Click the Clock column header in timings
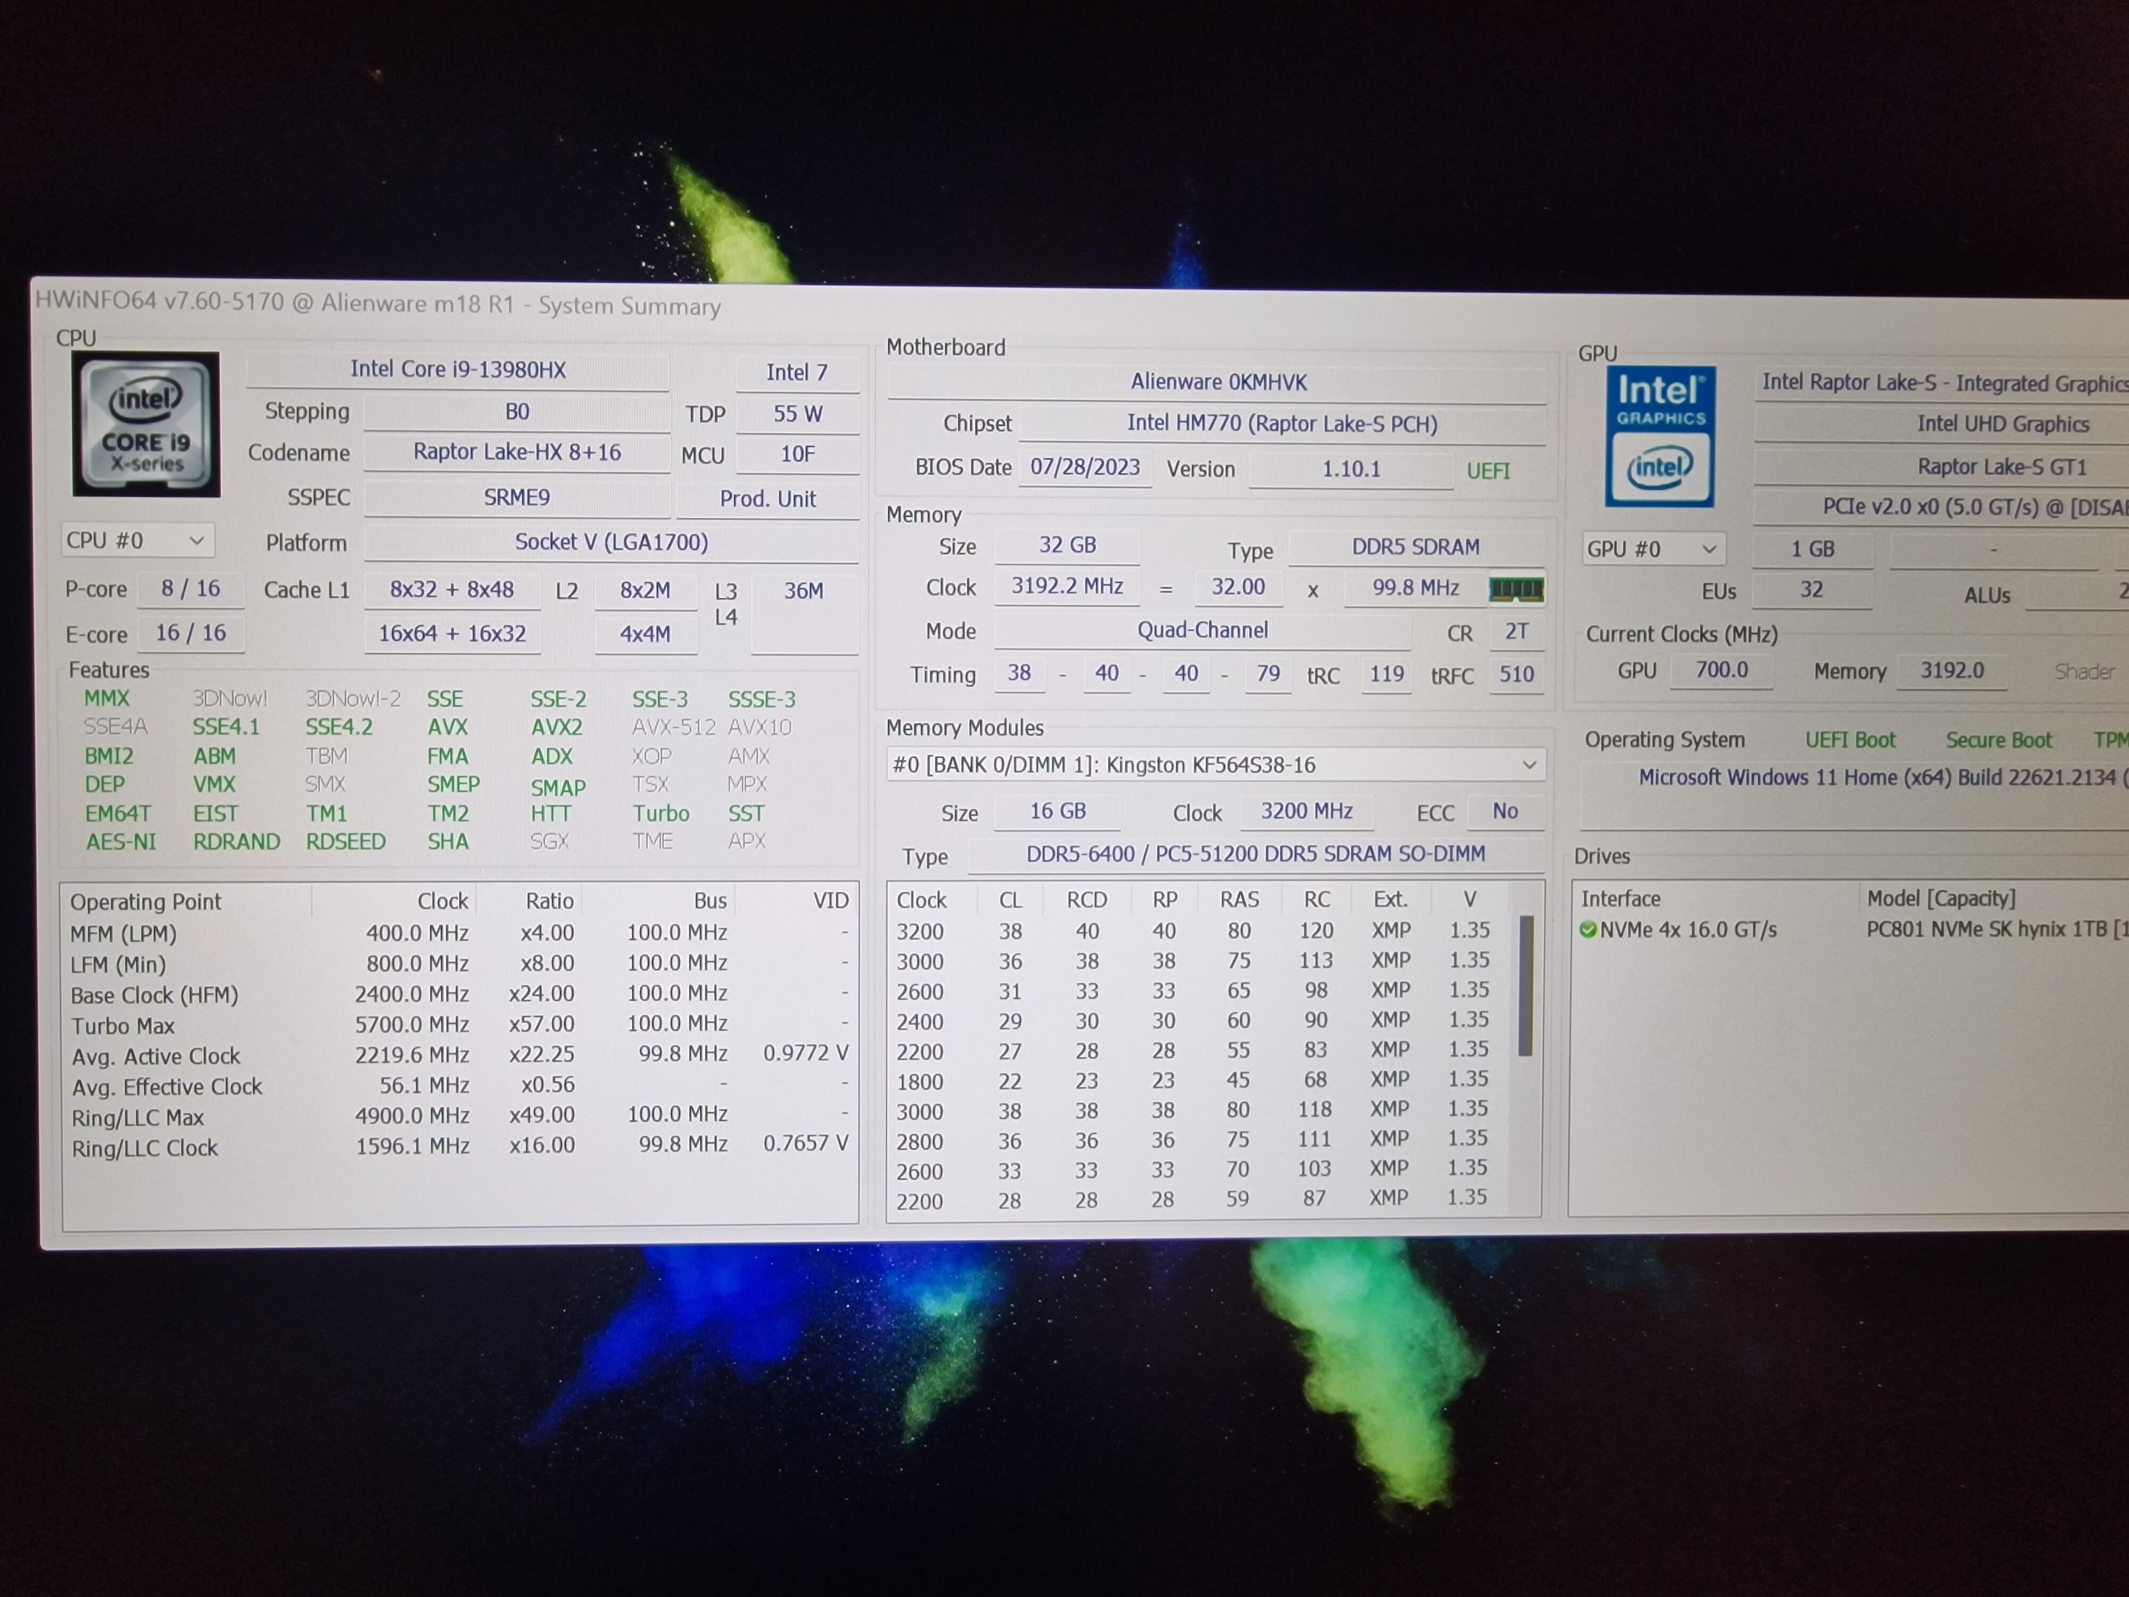The width and height of the screenshot is (2129, 1597). (x=921, y=900)
